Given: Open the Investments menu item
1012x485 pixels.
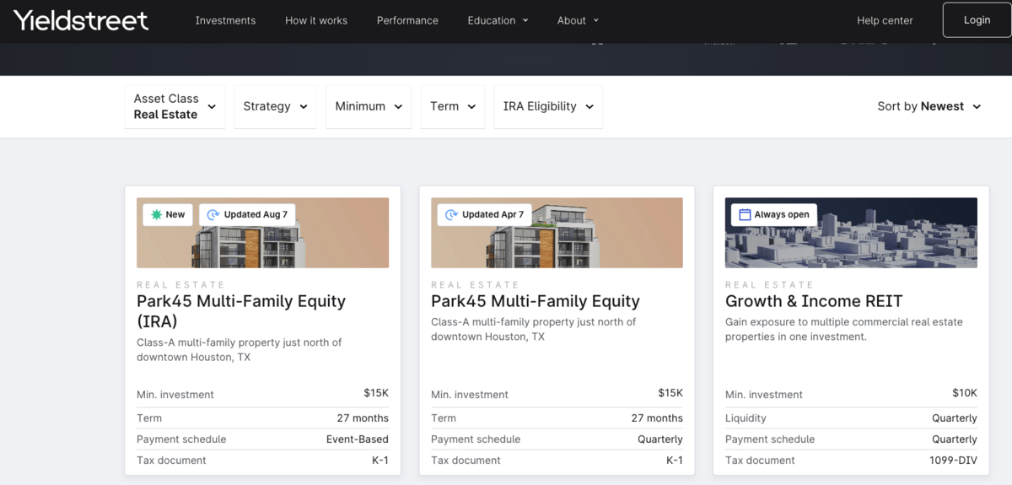Looking at the screenshot, I should (225, 20).
